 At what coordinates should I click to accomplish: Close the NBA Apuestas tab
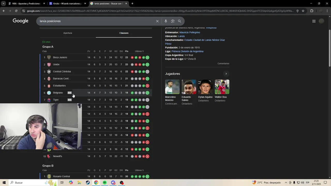(44, 4)
